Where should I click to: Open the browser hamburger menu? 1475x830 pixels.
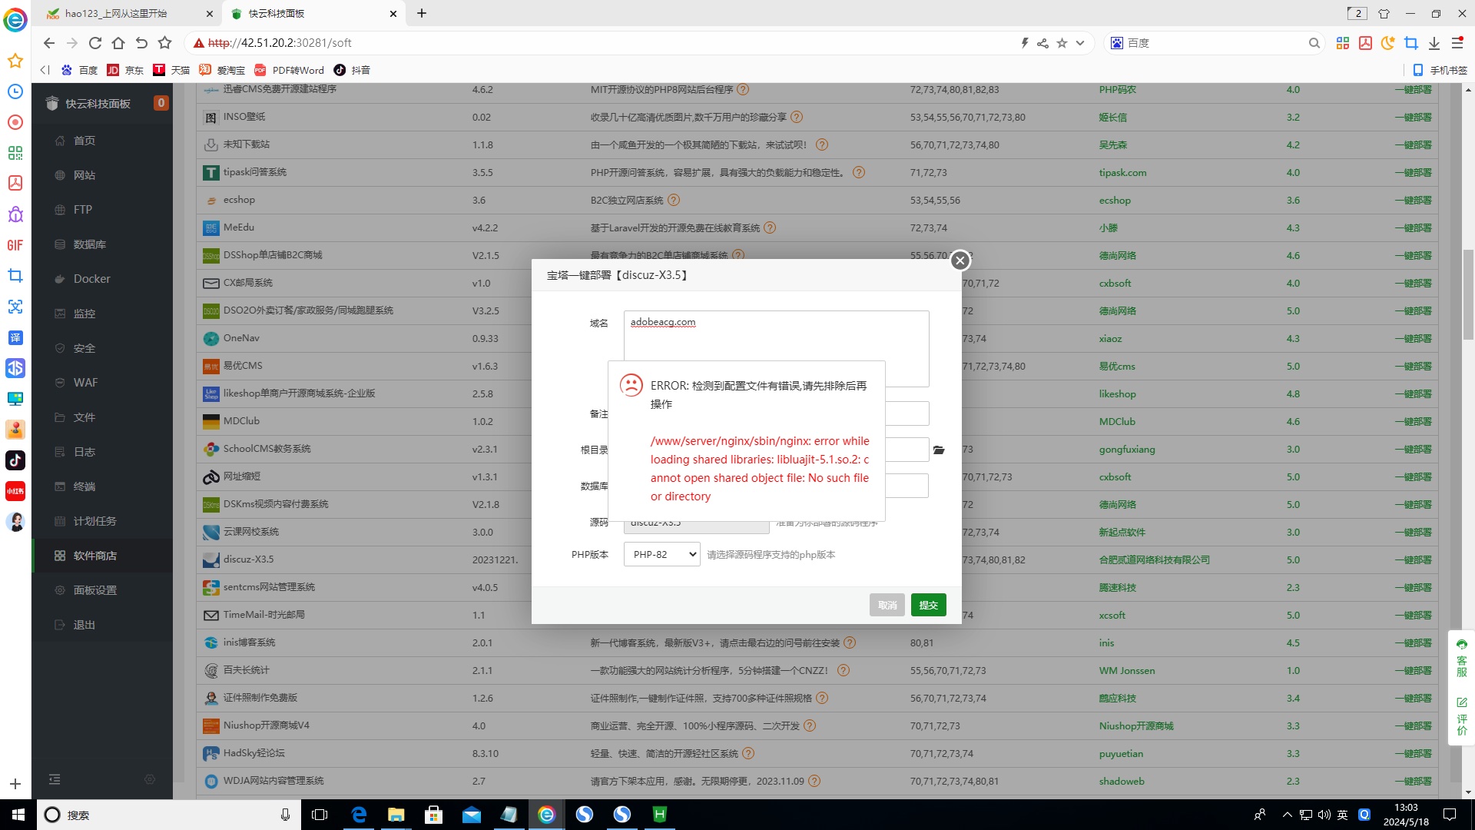coord(1457,43)
